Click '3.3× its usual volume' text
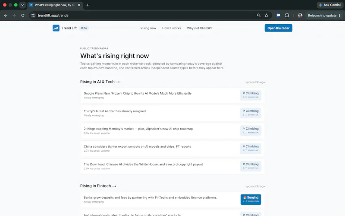Viewport: 345px width, 216px height. tap(97, 133)
